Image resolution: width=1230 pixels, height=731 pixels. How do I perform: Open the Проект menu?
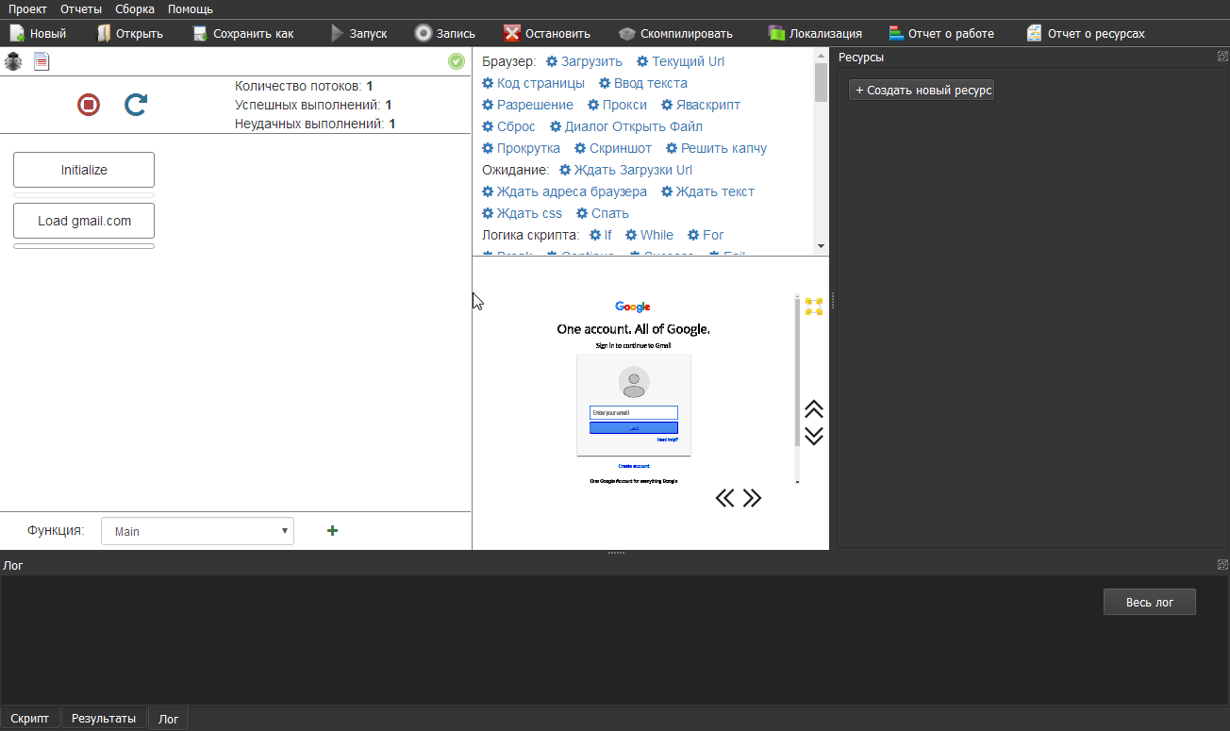coord(27,9)
